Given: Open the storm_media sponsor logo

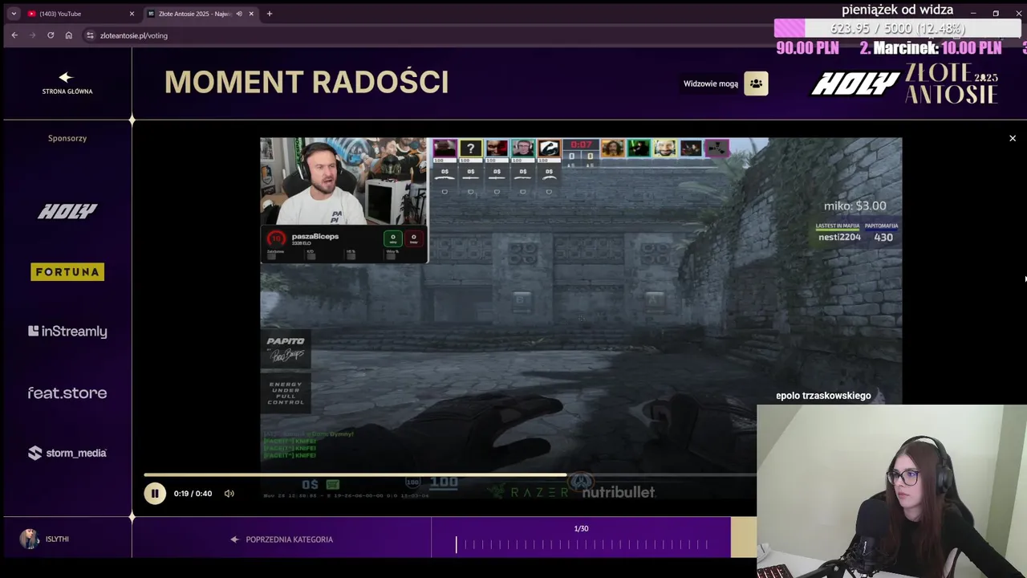Looking at the screenshot, I should point(67,453).
